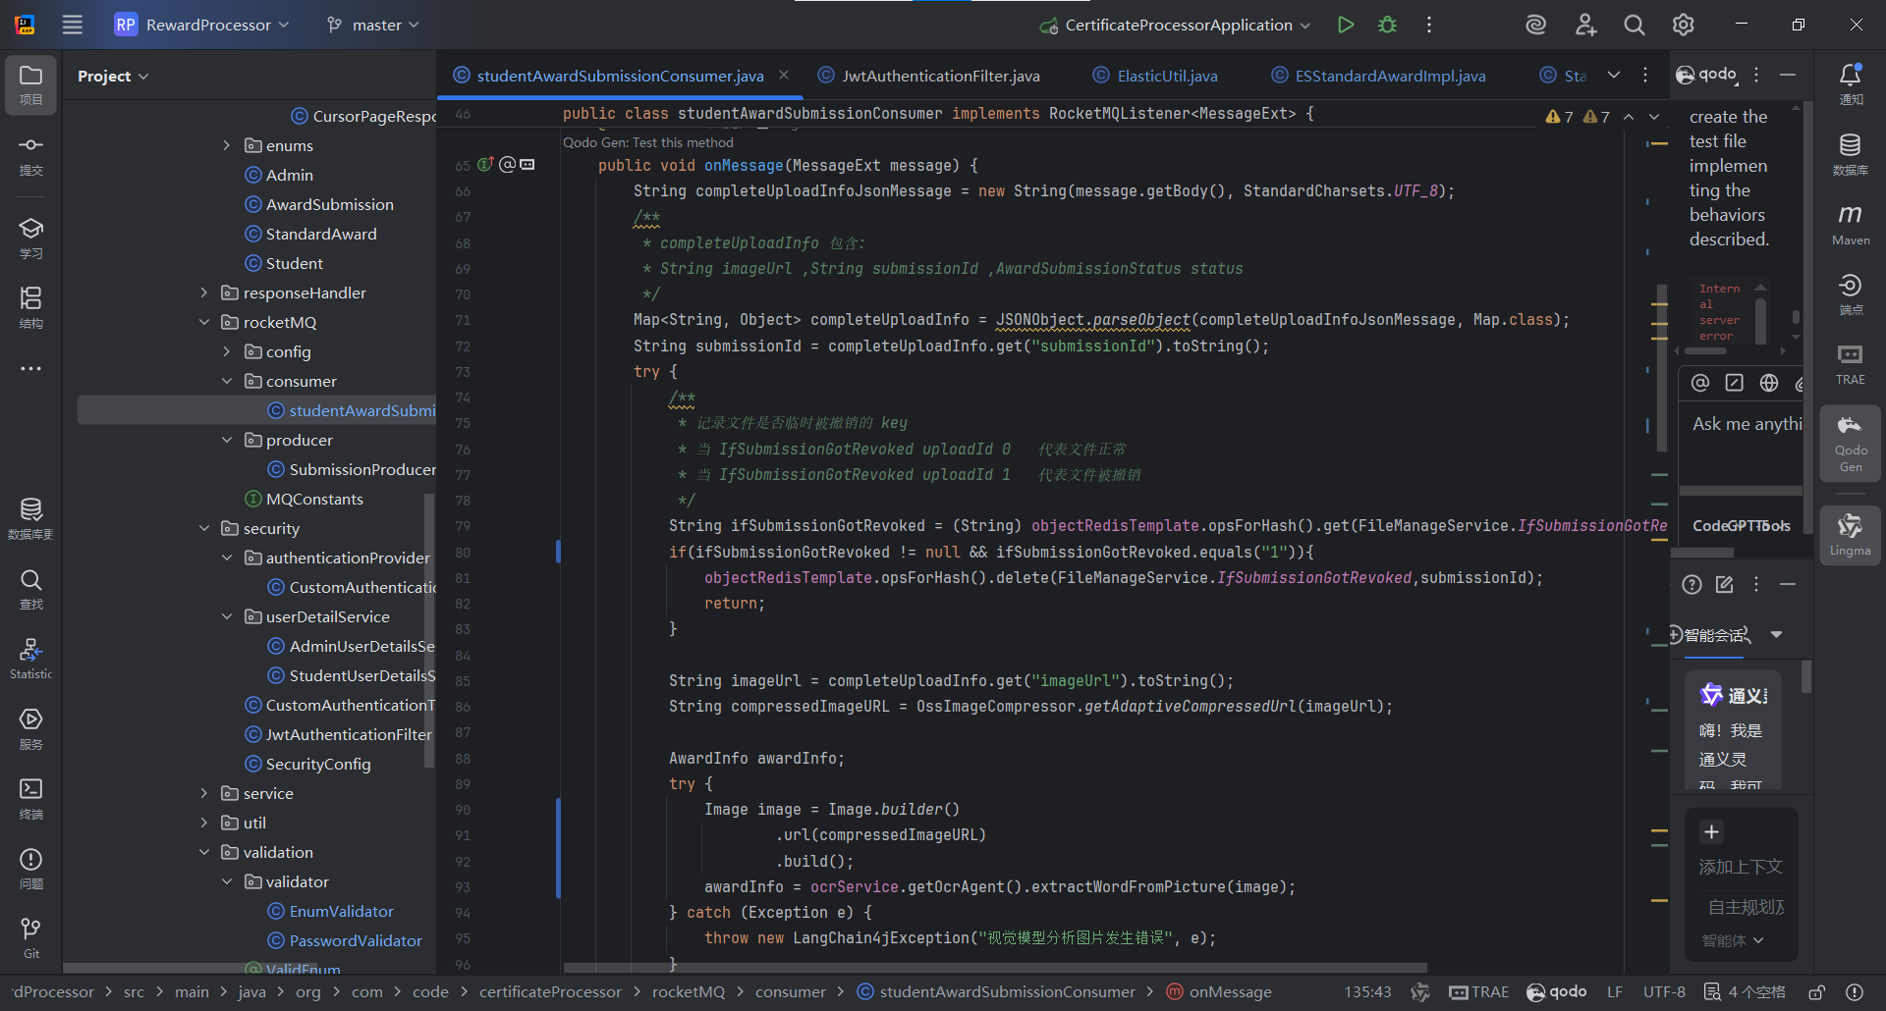Image resolution: width=1886 pixels, height=1011 pixels.
Task: Open the Commit tool window
Action: coord(31,155)
